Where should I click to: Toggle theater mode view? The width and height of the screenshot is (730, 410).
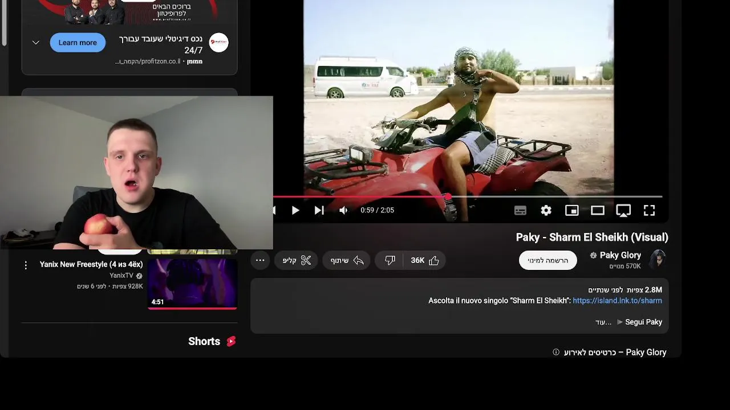[x=597, y=211]
